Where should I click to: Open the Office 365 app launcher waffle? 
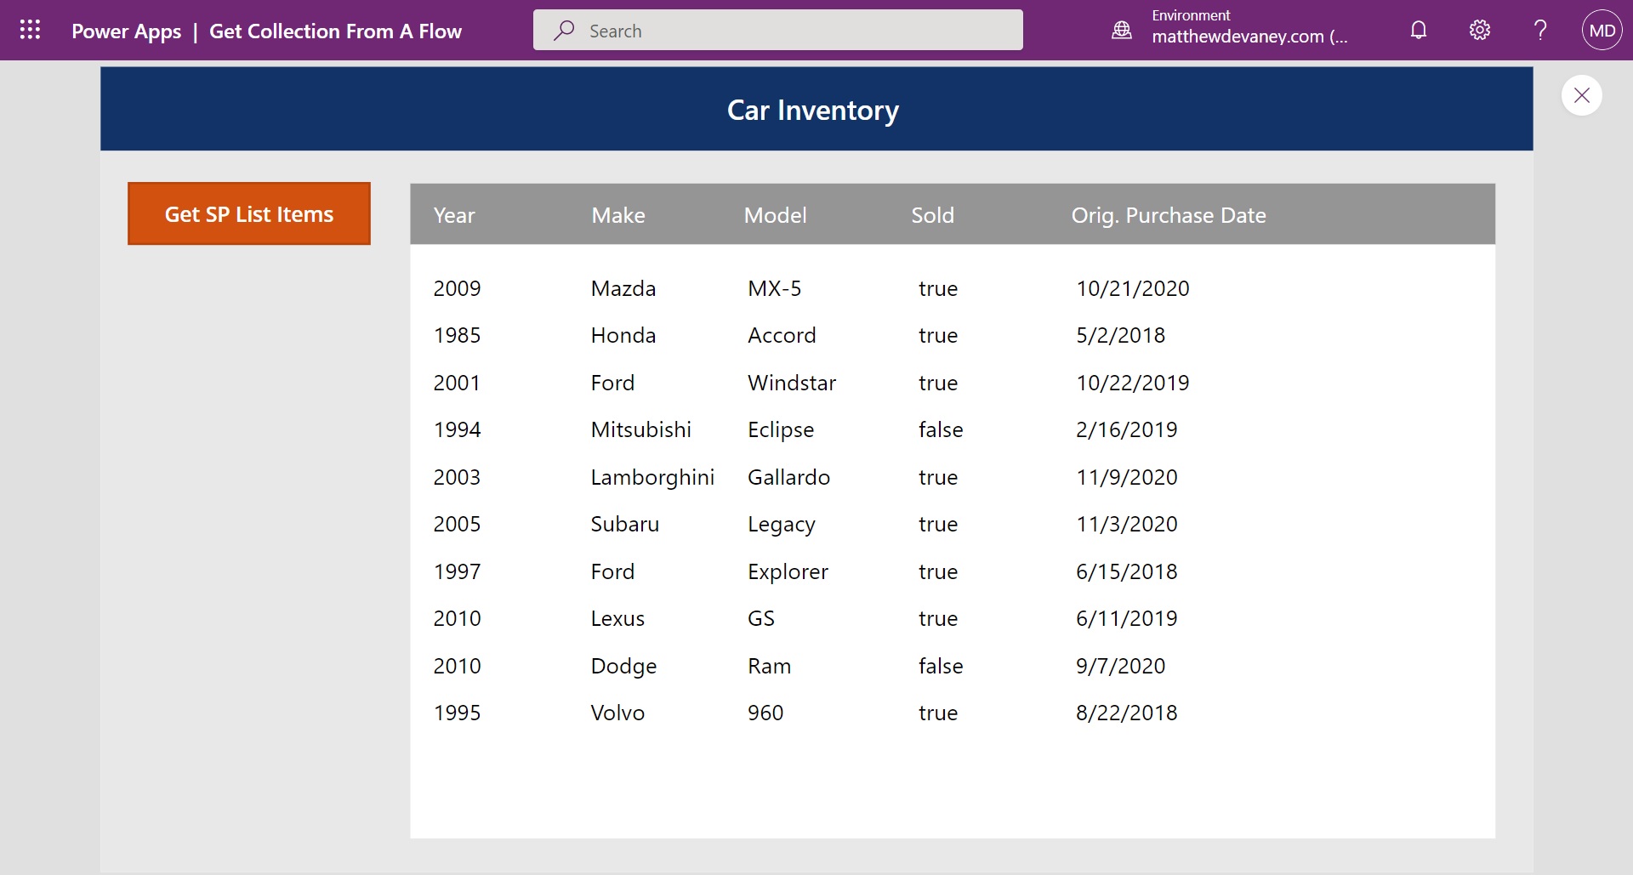[x=30, y=29]
